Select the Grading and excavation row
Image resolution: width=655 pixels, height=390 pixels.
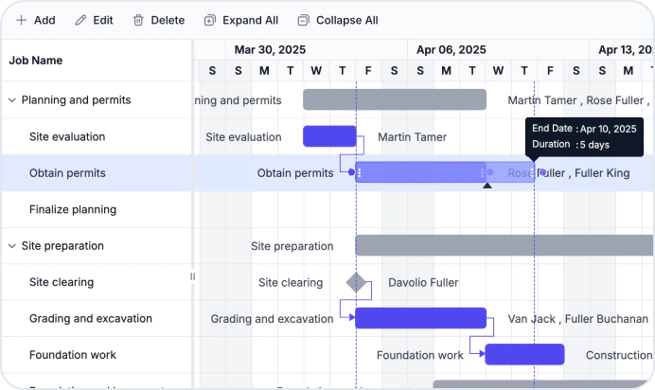(x=97, y=319)
